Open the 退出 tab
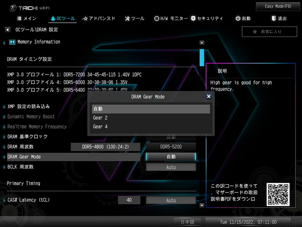The height and width of the screenshot is (227, 302). tap(279, 19)
